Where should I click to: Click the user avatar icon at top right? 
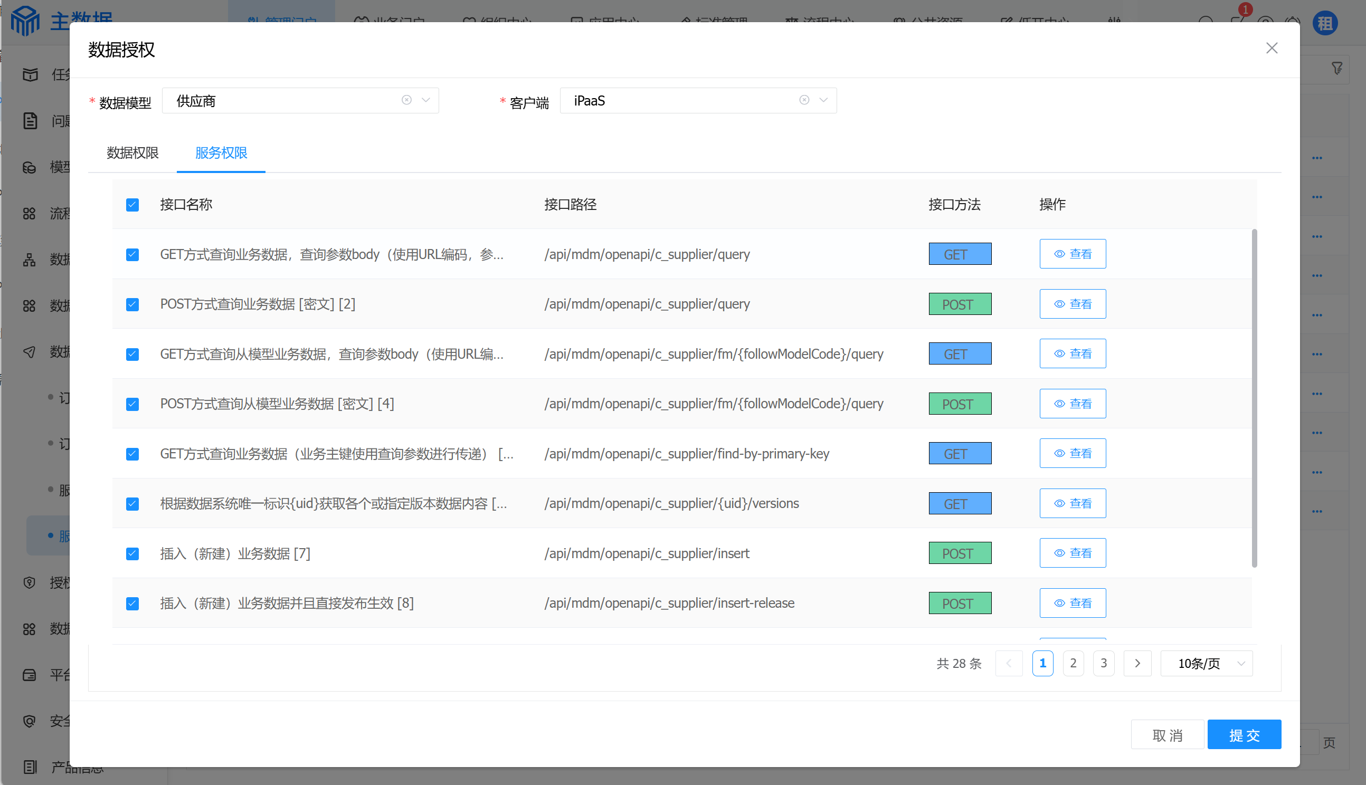pyautogui.click(x=1324, y=23)
